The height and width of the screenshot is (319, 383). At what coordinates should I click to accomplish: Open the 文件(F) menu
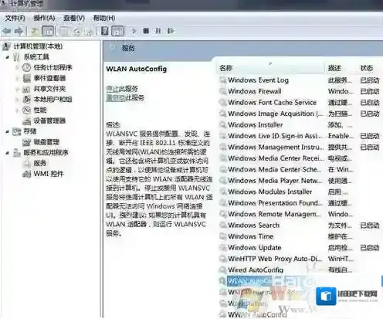(15, 18)
